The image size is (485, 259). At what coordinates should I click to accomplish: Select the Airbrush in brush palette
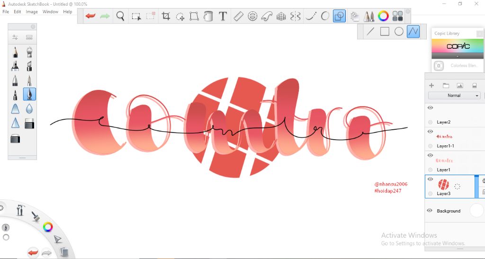(15, 66)
